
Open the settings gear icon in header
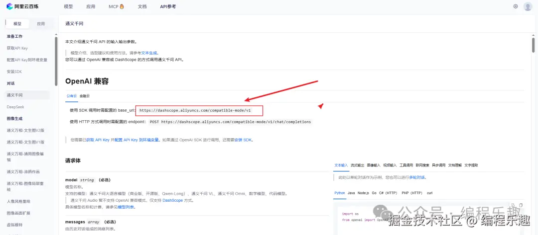click(516, 6)
